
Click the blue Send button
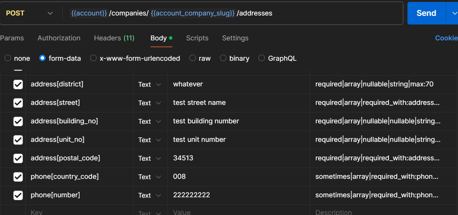426,13
